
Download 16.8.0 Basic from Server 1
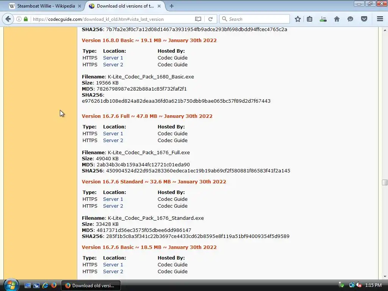click(x=113, y=58)
